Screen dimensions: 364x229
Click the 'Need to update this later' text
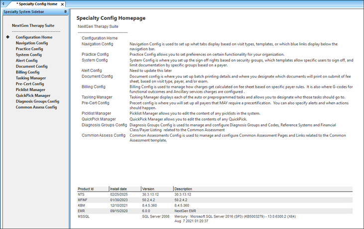(151, 70)
